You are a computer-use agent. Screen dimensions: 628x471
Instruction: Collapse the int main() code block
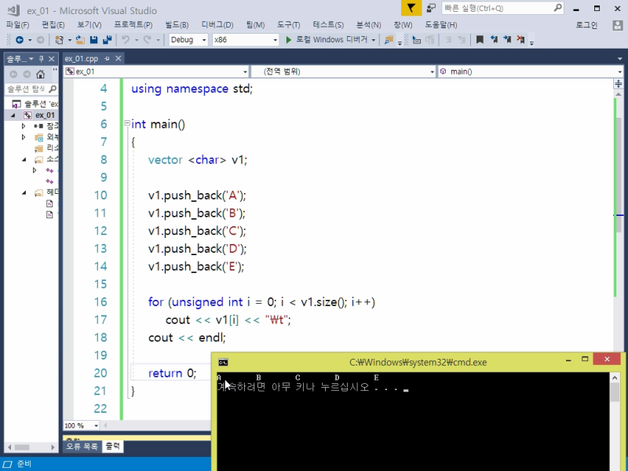point(126,123)
